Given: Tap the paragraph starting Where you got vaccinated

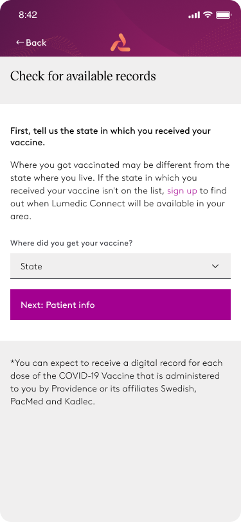Looking at the screenshot, I should pos(120,191).
